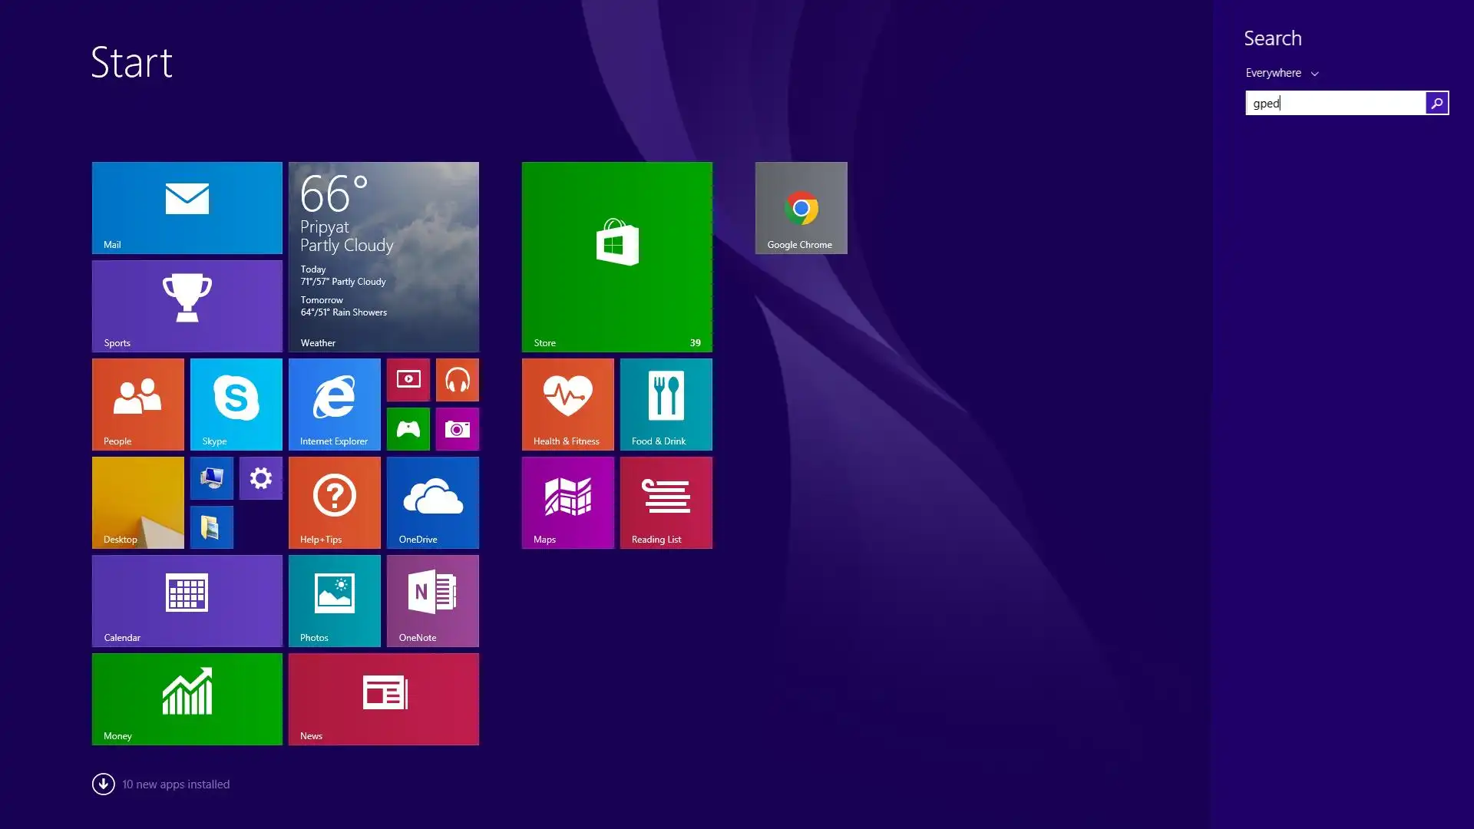
Task: Launch Google Chrome tile
Action: [x=801, y=207]
